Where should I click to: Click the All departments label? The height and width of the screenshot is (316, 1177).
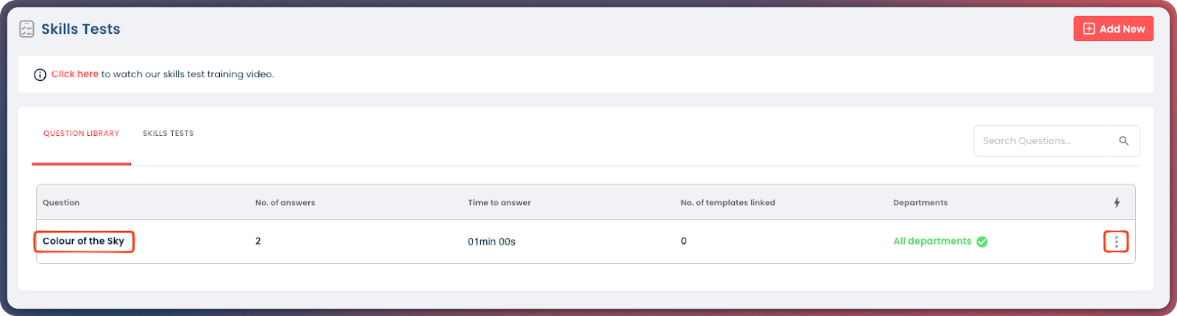point(932,241)
